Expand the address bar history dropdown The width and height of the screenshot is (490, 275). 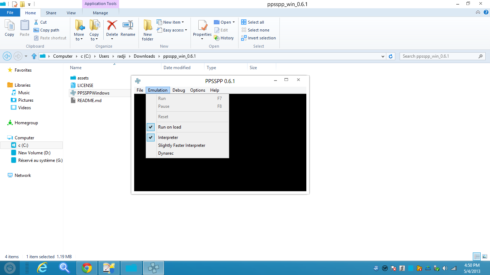pyautogui.click(x=383, y=56)
